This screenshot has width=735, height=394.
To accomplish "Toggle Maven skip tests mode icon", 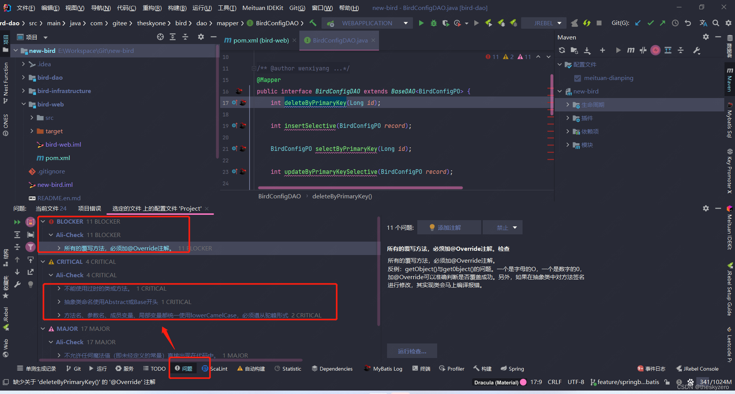I will coord(655,50).
